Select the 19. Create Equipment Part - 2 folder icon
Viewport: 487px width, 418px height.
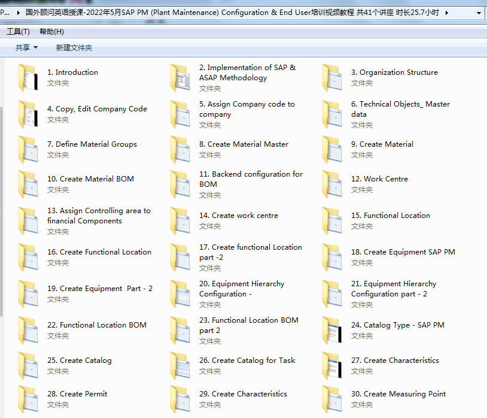pos(28,294)
